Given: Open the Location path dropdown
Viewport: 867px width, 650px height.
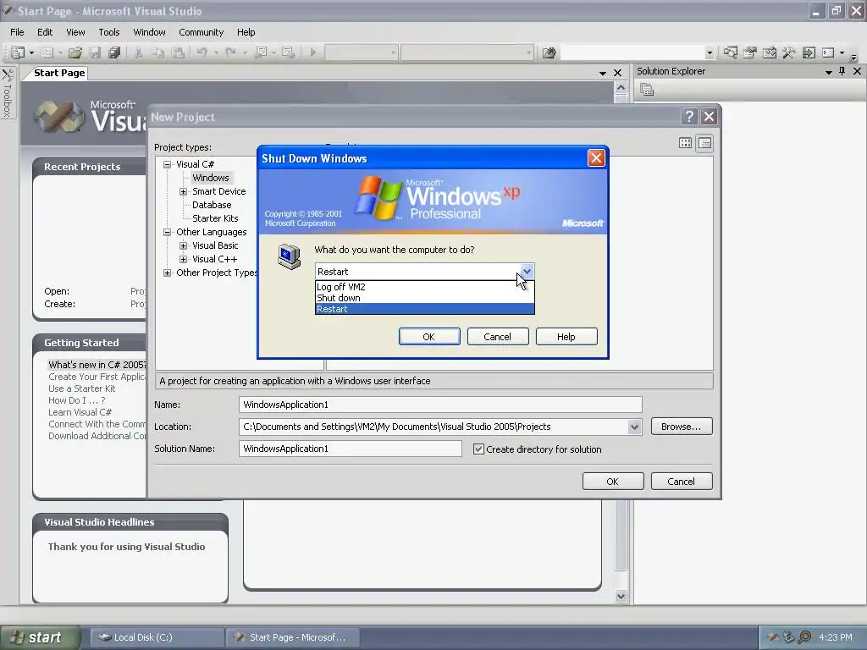Looking at the screenshot, I should coord(634,427).
